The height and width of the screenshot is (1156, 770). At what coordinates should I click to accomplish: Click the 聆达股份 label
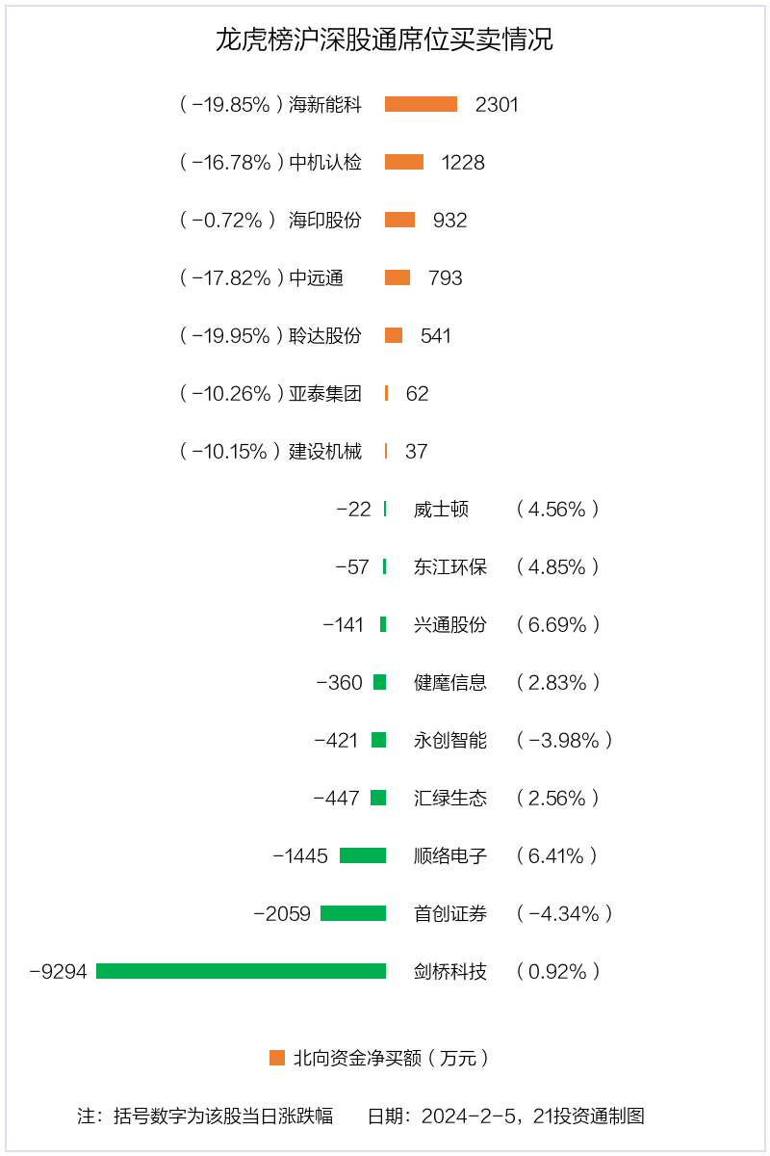click(x=325, y=335)
